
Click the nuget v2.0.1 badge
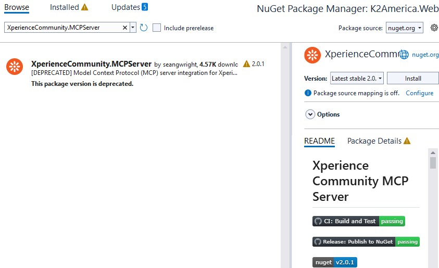[334, 262]
